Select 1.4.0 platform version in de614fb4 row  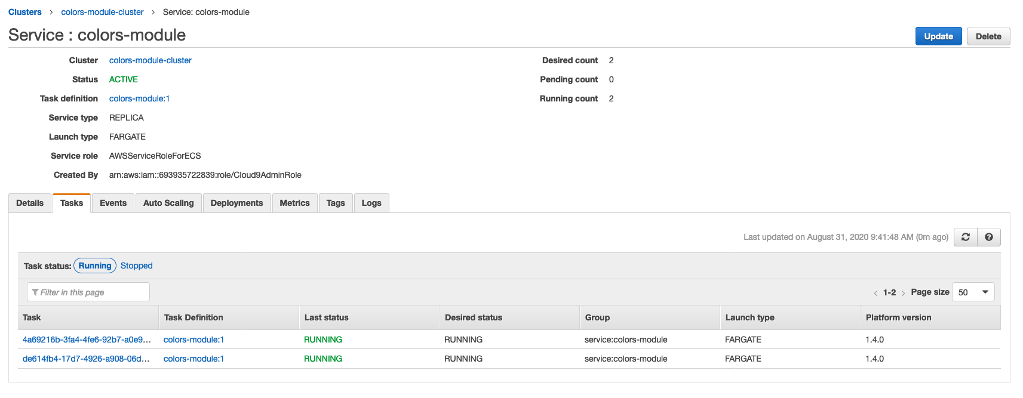[x=874, y=359]
